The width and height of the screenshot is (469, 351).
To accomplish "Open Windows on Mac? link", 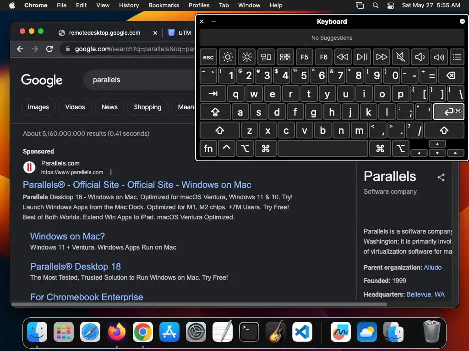I will coord(68,236).
